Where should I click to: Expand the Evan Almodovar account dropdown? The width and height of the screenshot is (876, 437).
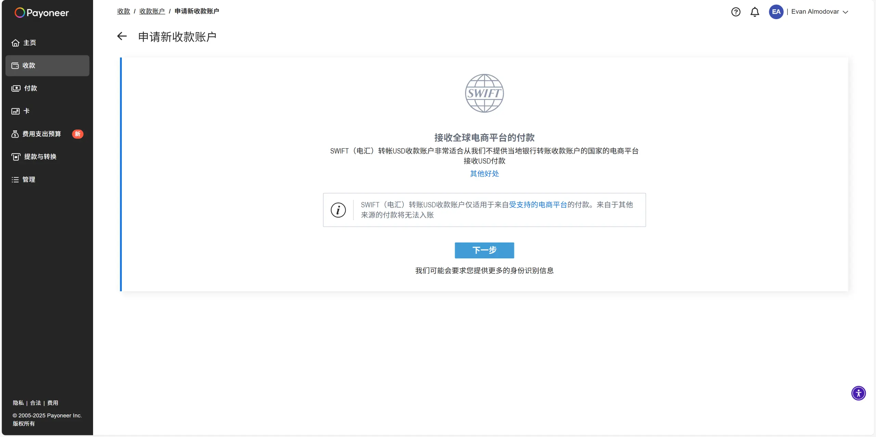click(845, 12)
